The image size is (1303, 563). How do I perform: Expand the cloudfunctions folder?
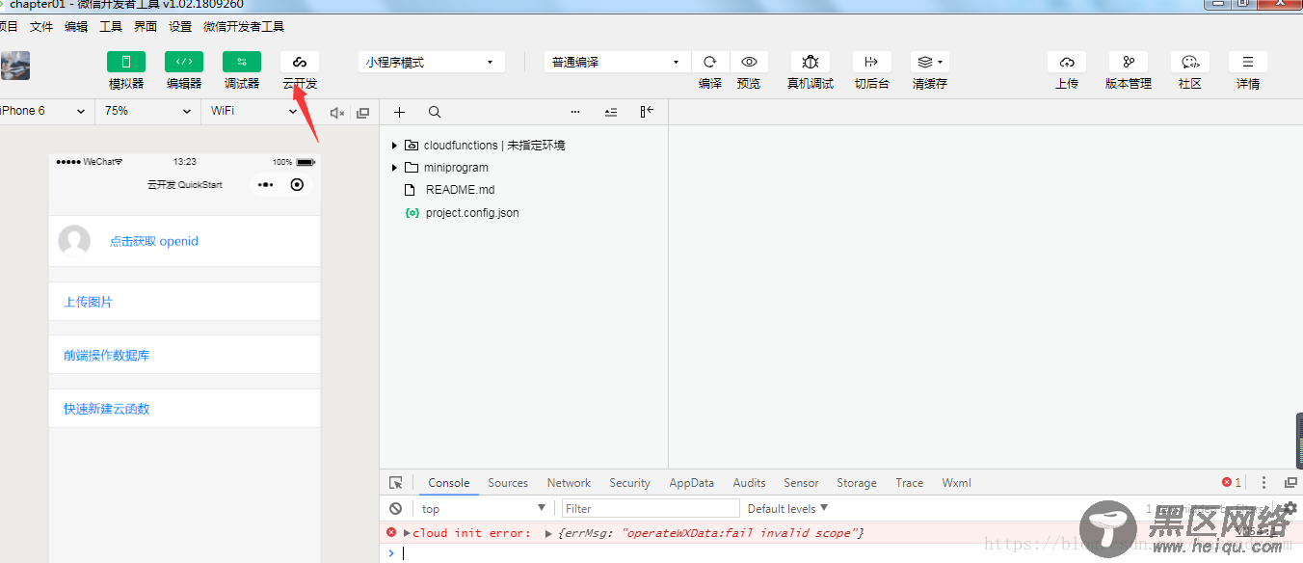pyautogui.click(x=394, y=146)
